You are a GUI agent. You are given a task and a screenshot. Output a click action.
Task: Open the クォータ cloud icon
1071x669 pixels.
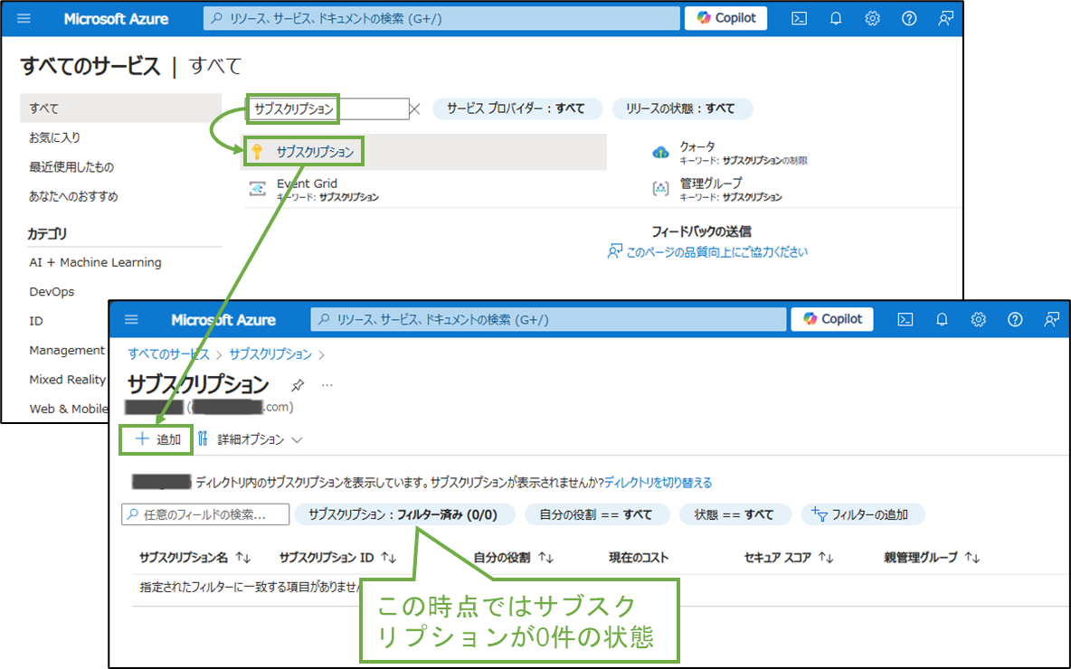tap(660, 152)
